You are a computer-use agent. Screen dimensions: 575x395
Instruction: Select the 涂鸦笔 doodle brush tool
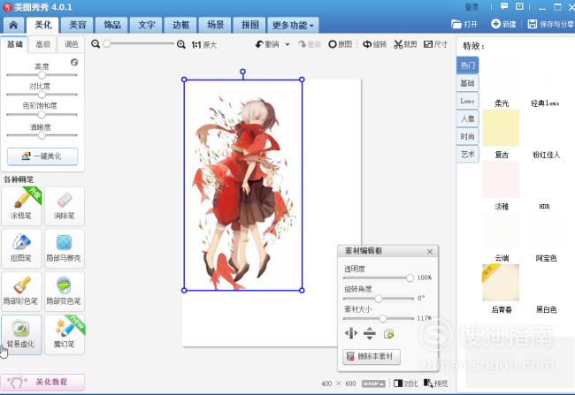(x=21, y=206)
